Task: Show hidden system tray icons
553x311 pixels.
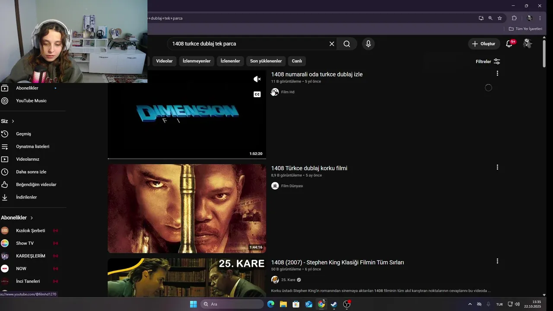Action: 470,304
